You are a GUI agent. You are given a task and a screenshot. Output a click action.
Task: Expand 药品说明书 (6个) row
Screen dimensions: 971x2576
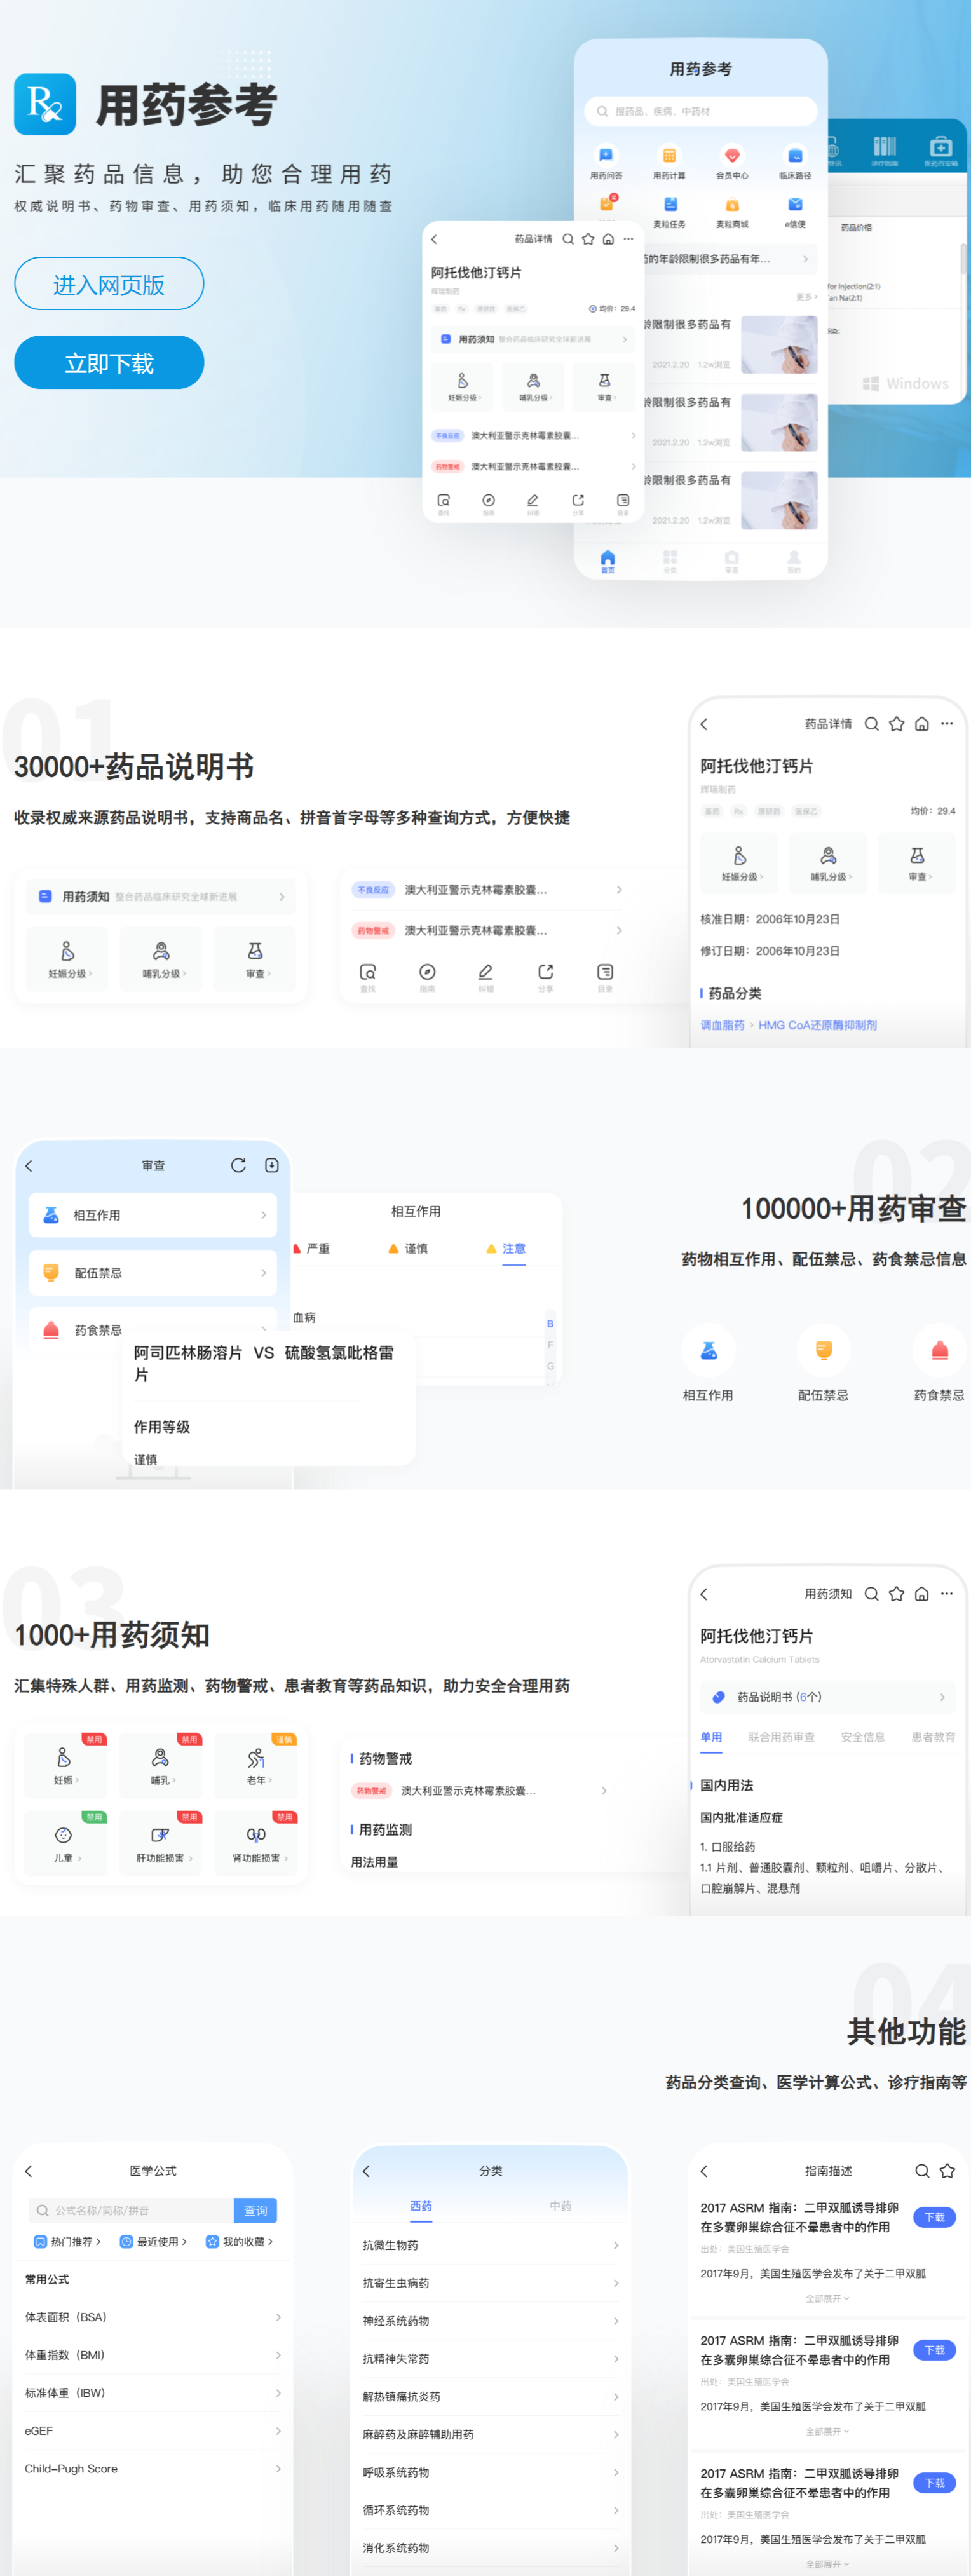[828, 1697]
